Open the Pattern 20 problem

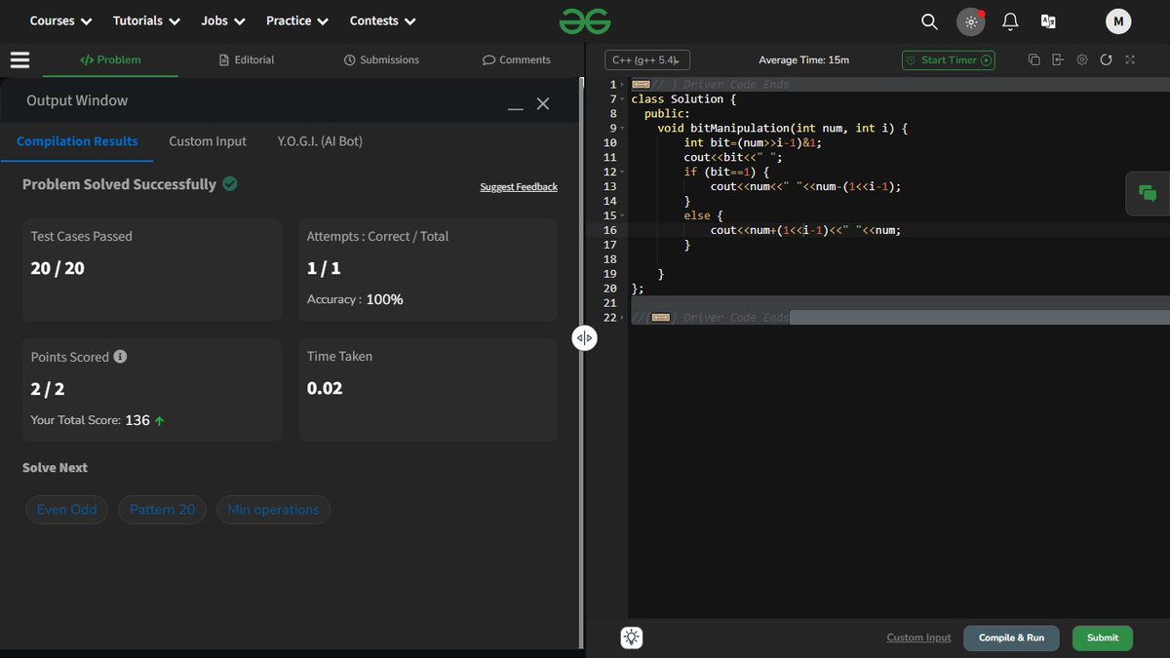pos(162,510)
